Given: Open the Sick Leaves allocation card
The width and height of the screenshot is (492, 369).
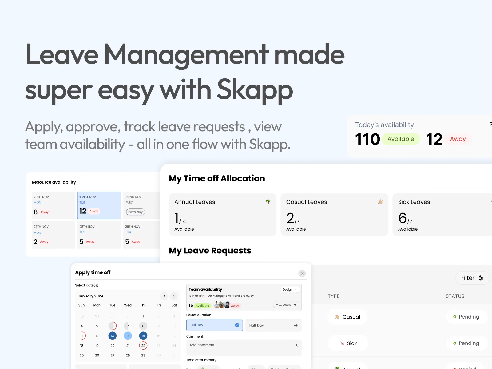Looking at the screenshot, I should point(442,215).
